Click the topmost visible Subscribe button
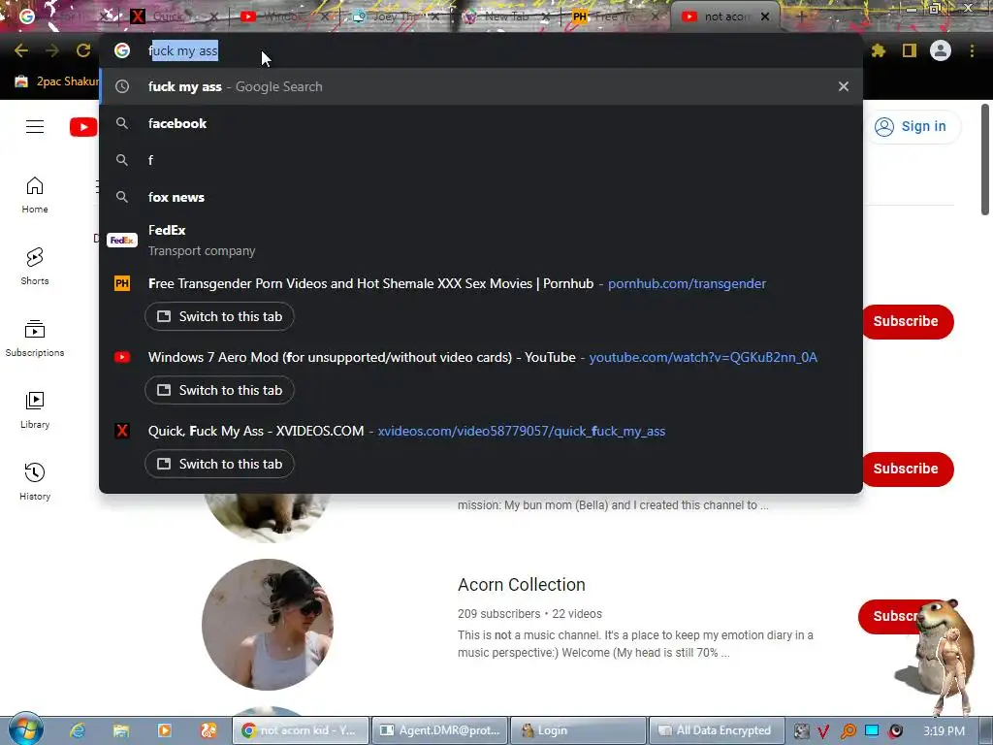 (907, 321)
